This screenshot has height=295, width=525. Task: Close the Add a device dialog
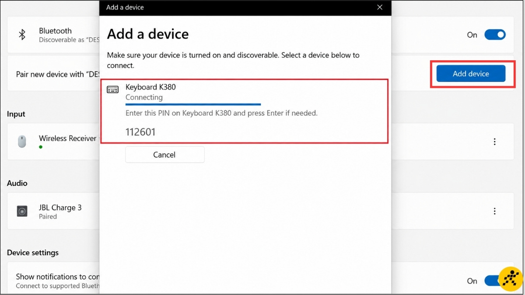point(380,7)
